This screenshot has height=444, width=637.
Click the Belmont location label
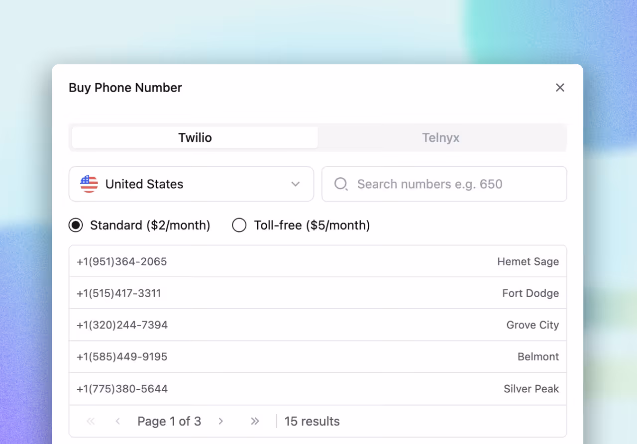click(538, 357)
